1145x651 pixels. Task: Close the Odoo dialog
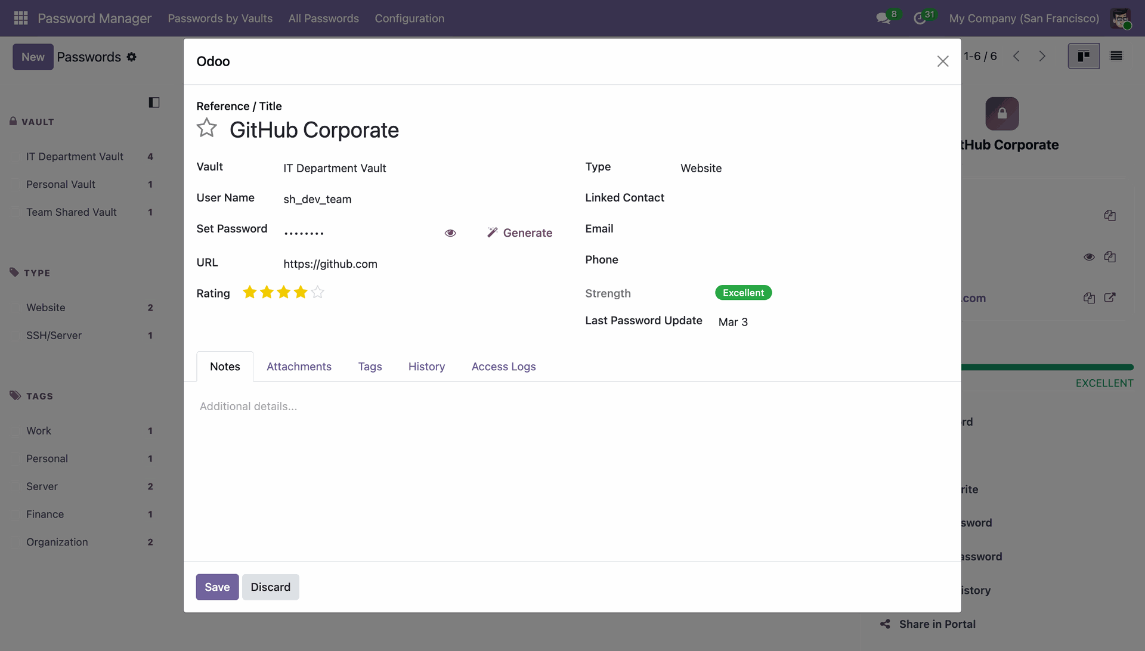tap(942, 61)
